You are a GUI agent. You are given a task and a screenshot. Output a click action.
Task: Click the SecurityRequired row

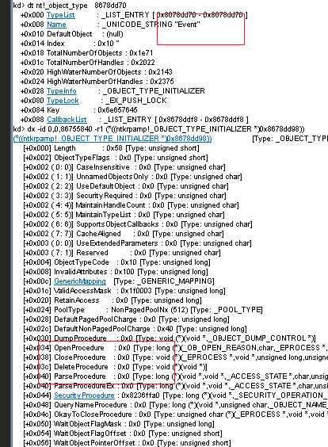124,196
